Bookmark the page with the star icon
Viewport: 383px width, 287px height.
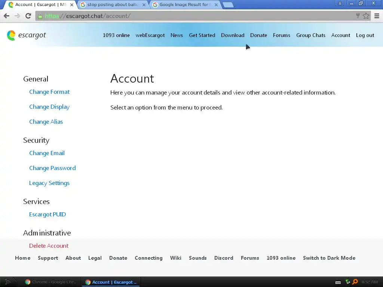366,16
